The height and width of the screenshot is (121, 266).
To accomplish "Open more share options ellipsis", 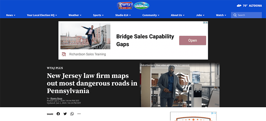I will [x=79, y=114].
